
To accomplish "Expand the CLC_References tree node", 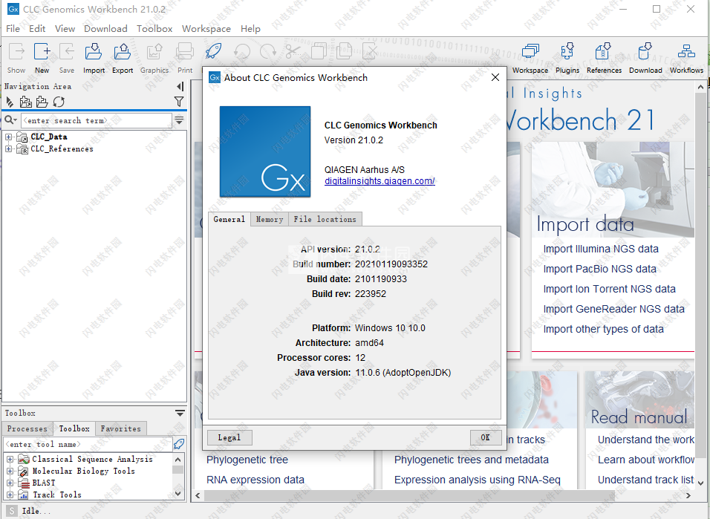I will click(x=9, y=148).
